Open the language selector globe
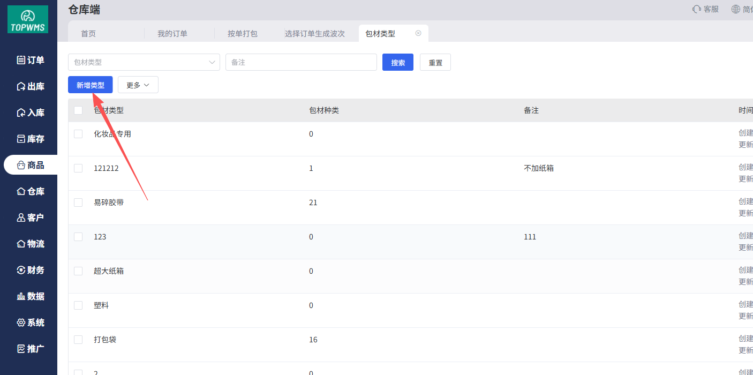This screenshot has width=753, height=375. (x=736, y=9)
